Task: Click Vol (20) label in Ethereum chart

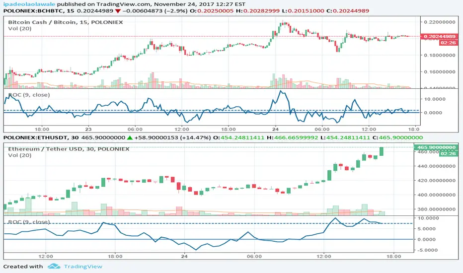Action: 19,155
